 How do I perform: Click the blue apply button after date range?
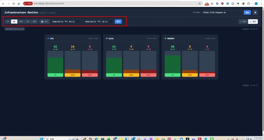click(x=118, y=22)
